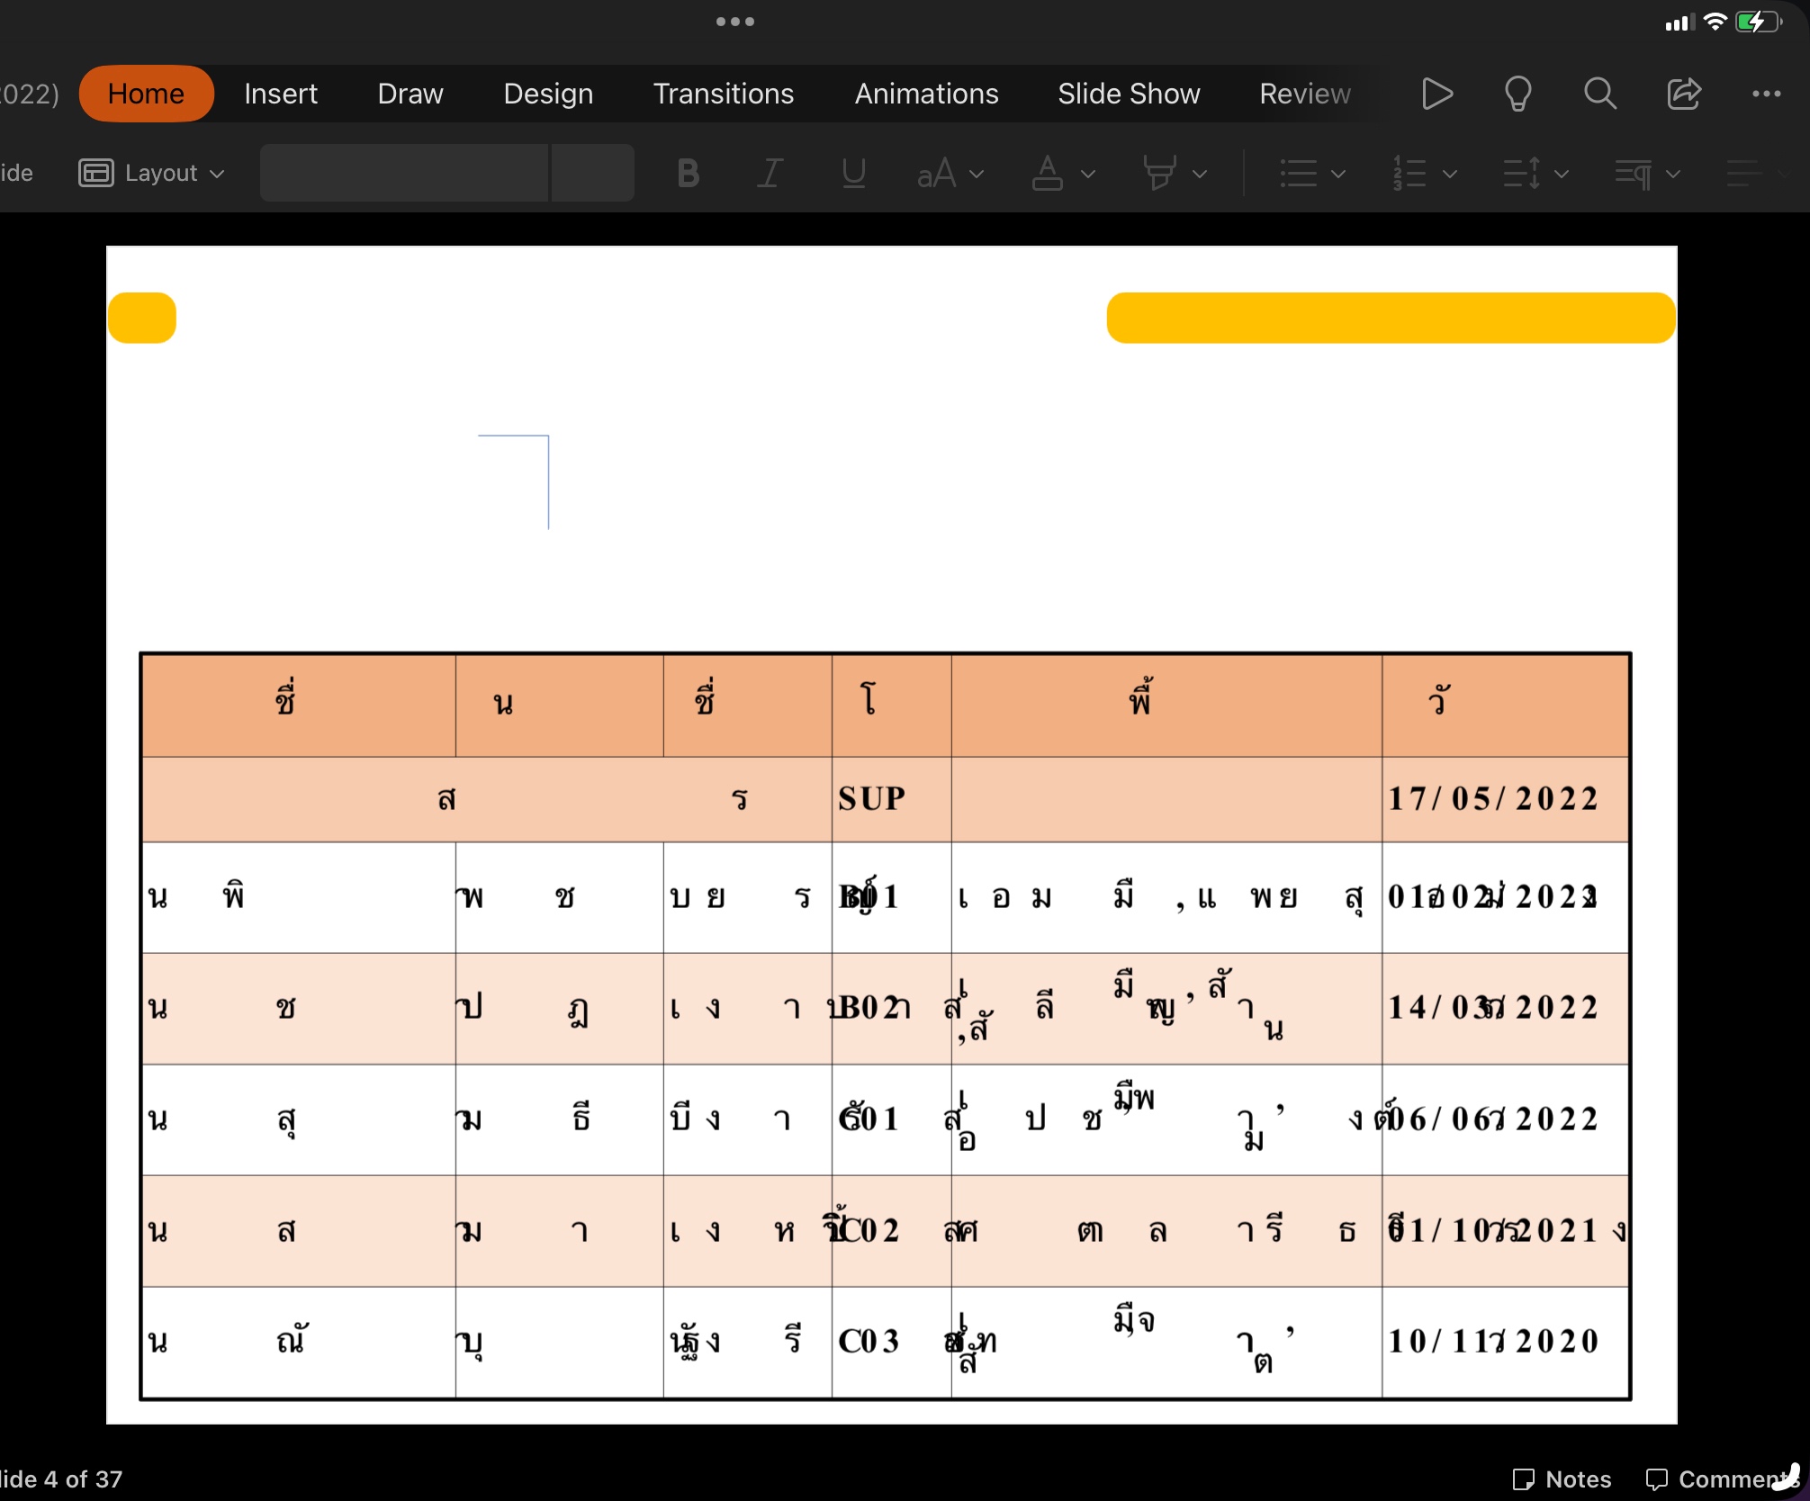Screen dimensions: 1810x1501
Task: Toggle bold formatting
Action: click(x=689, y=173)
